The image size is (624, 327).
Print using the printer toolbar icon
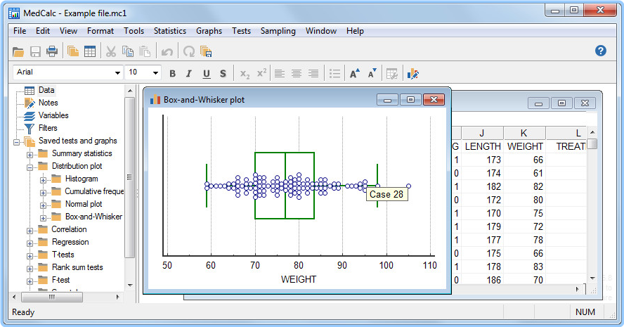click(52, 51)
